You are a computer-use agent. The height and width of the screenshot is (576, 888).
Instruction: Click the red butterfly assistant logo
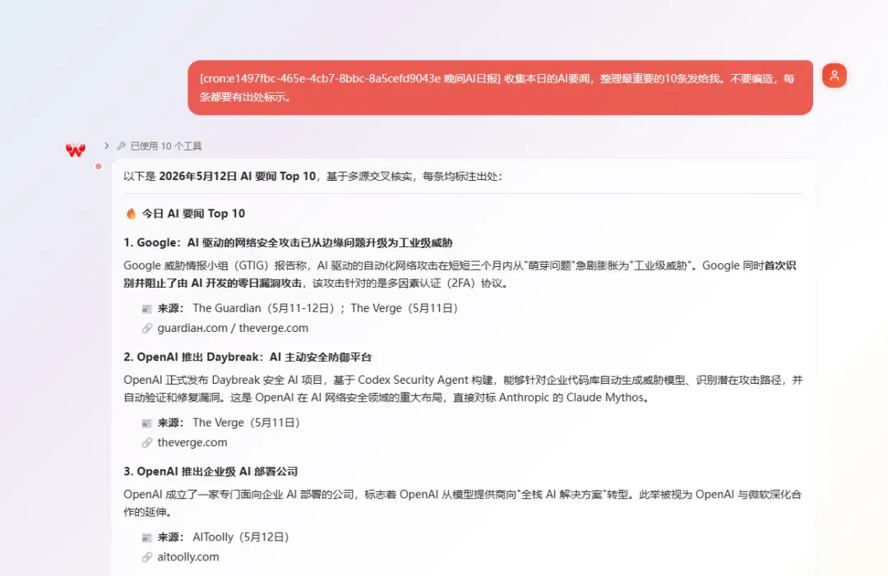(x=76, y=150)
